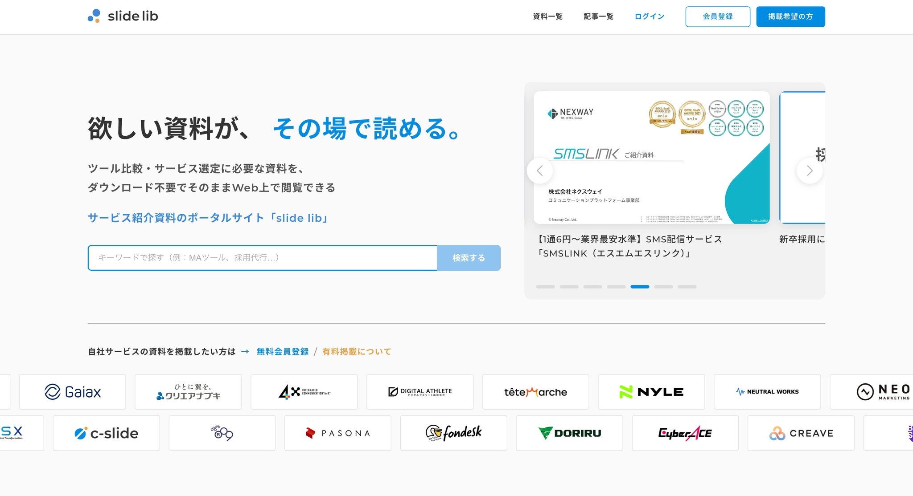Open 記事一覧 in the navigation
The height and width of the screenshot is (496, 913).
[598, 16]
